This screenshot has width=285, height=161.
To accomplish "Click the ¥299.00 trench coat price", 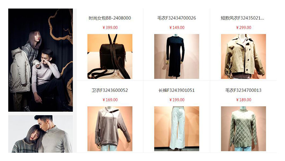I will pyautogui.click(x=244, y=27).
